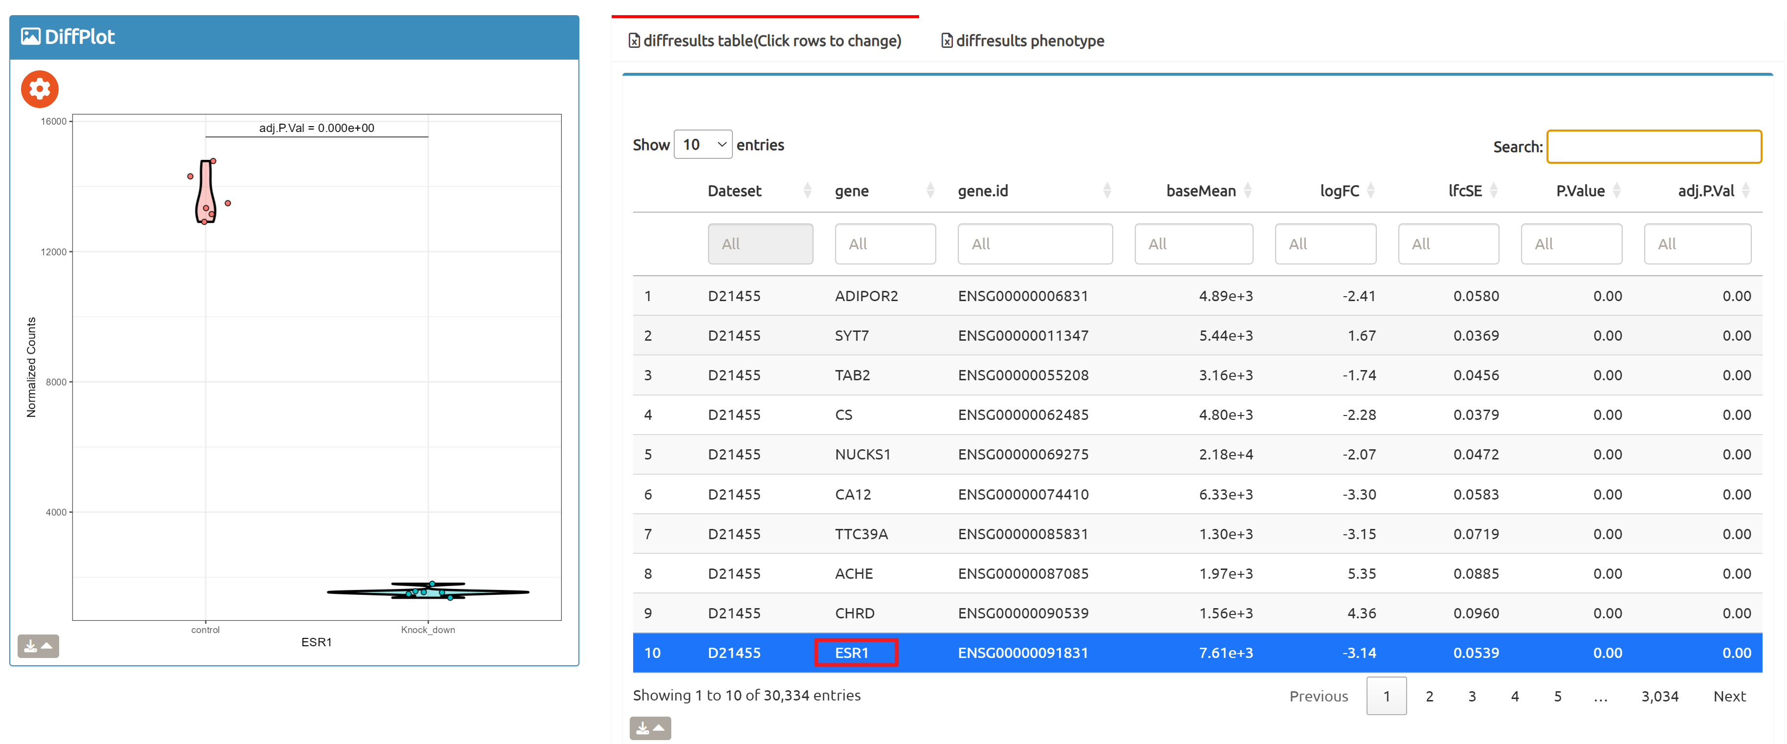Screen dimensions: 1787x744
Task: Click the Search input box
Action: 1654,146
